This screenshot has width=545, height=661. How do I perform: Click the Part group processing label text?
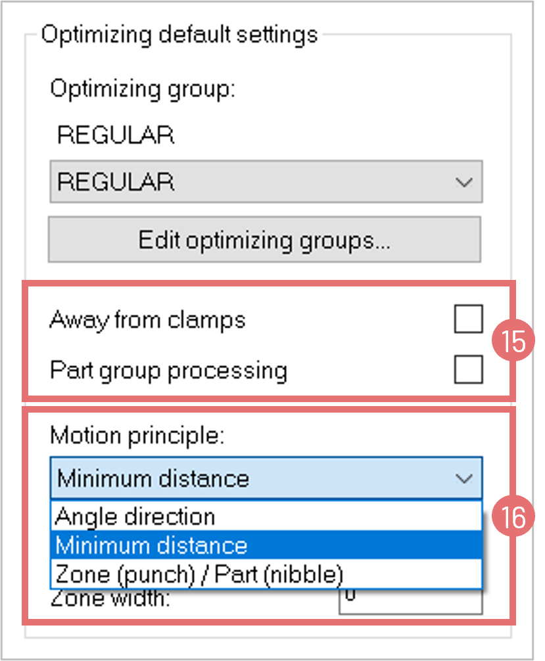pyautogui.click(x=168, y=371)
